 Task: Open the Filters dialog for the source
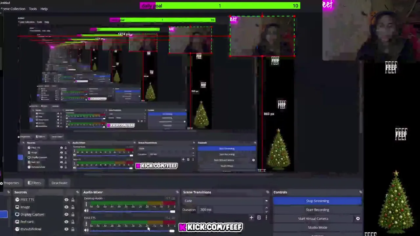coord(34,183)
